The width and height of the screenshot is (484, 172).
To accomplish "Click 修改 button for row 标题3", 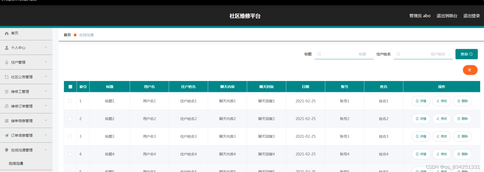I will (x=441, y=136).
